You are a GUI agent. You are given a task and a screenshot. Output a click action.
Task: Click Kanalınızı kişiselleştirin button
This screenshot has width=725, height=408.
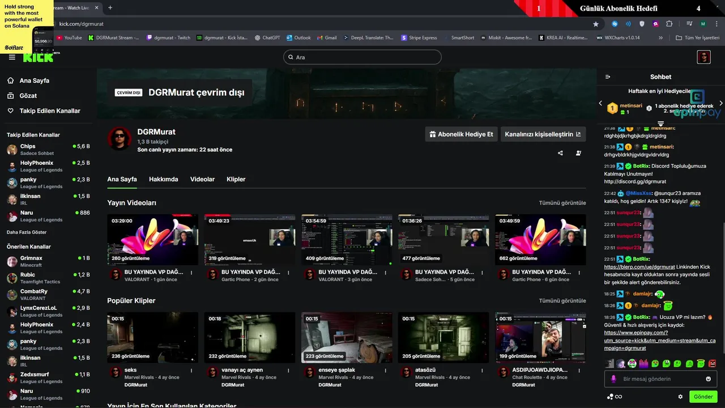(543, 134)
